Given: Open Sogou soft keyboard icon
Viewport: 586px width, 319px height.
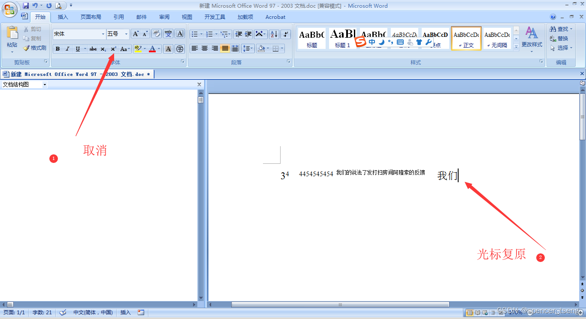Looking at the screenshot, I should click(x=400, y=42).
